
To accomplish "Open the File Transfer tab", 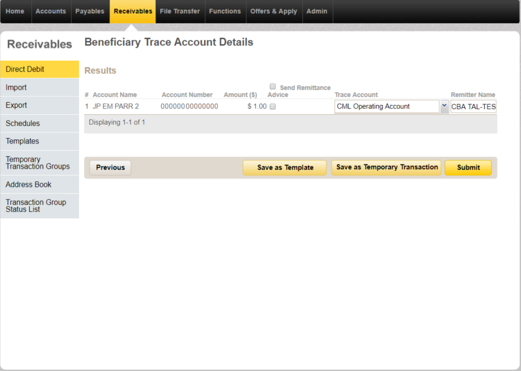I will coord(179,10).
